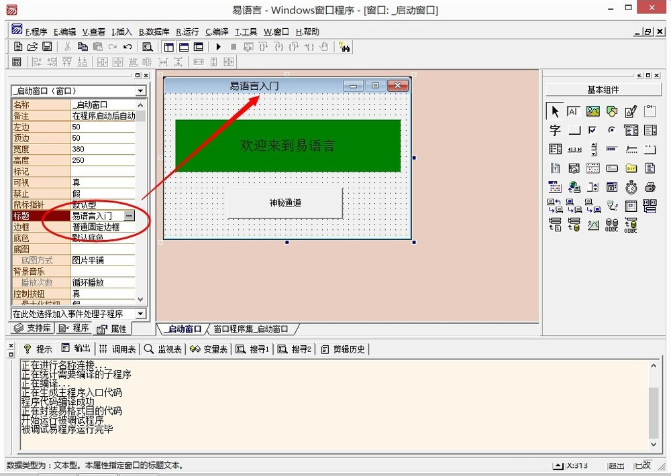Image resolution: width=671 pixels, height=476 pixels.
Task: Select the shape component icon
Action: click(x=612, y=111)
